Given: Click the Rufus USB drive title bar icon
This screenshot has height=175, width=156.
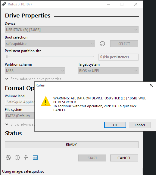Looking at the screenshot, I should [4, 4].
